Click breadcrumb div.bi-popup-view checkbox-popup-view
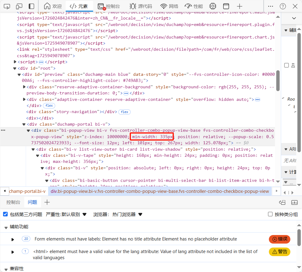This screenshot has height=272, width=302. (x=160, y=191)
